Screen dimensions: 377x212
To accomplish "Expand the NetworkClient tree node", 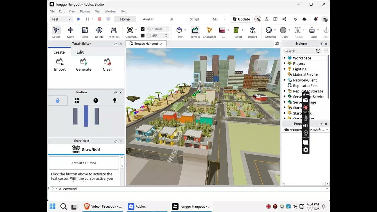I will [x=285, y=80].
